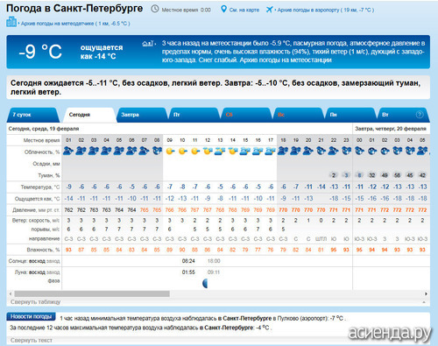The width and height of the screenshot is (438, 346).
Task: Open the Завтра forecast tab
Action: click(x=141, y=115)
